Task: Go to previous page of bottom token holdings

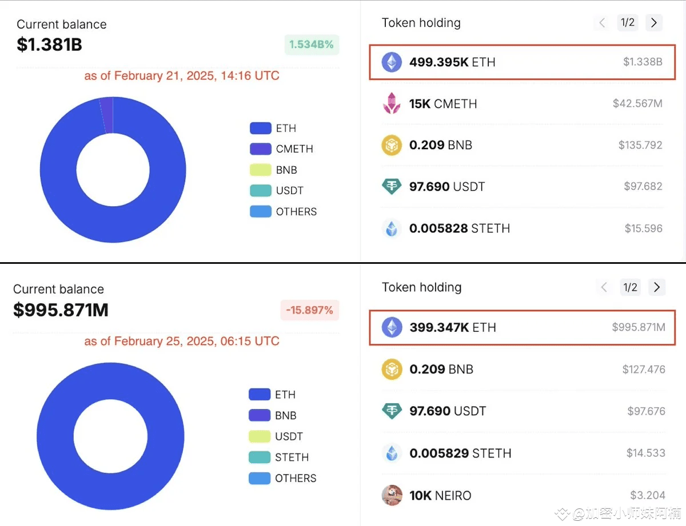Action: 604,287
